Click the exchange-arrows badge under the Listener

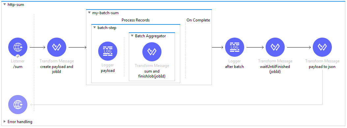18,56
